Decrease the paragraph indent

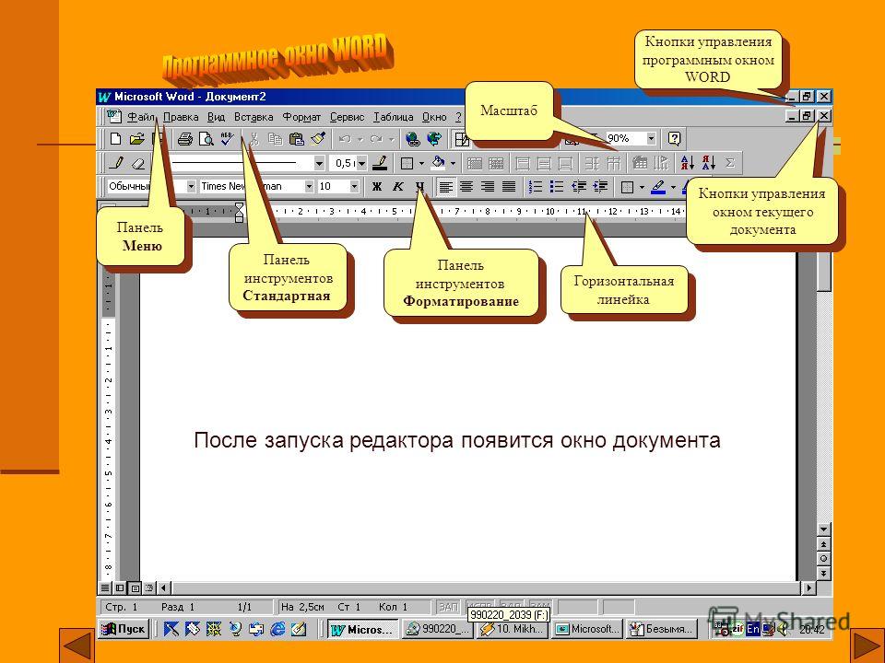(x=579, y=187)
